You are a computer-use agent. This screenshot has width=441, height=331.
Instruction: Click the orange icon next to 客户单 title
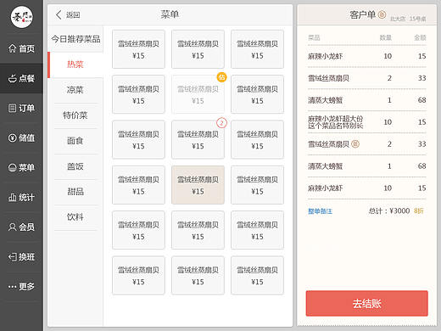click(382, 14)
